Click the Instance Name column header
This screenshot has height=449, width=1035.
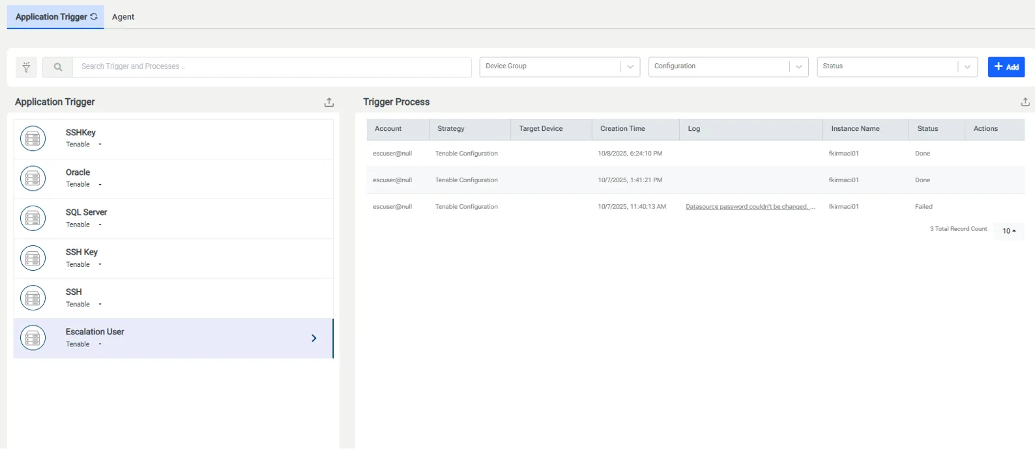click(866, 129)
